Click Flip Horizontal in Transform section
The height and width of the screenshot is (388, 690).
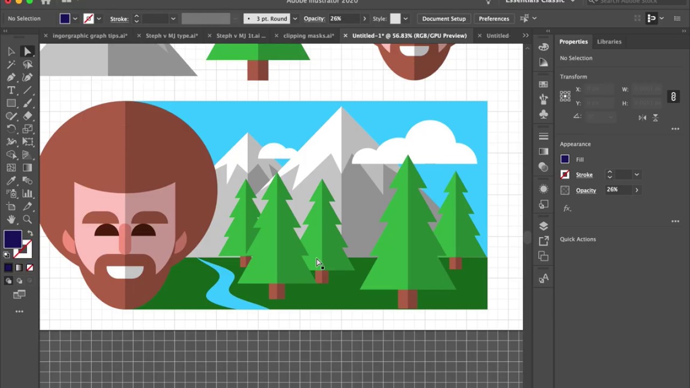643,117
